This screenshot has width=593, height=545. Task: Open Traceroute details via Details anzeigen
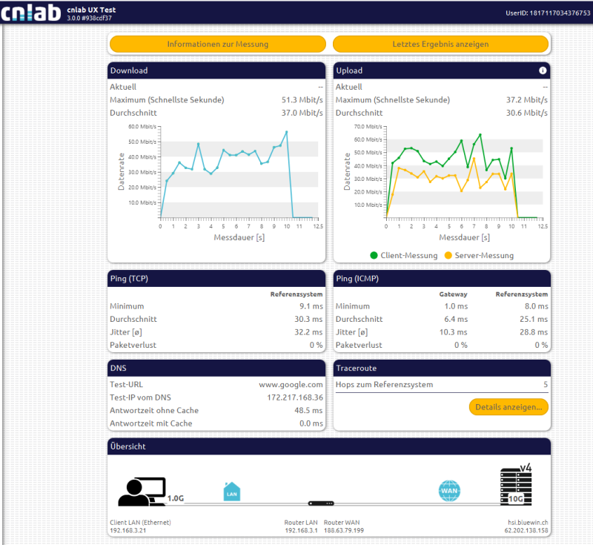click(x=508, y=407)
